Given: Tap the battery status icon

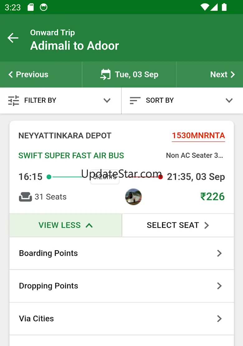Looking at the screenshot, I should (224, 7).
